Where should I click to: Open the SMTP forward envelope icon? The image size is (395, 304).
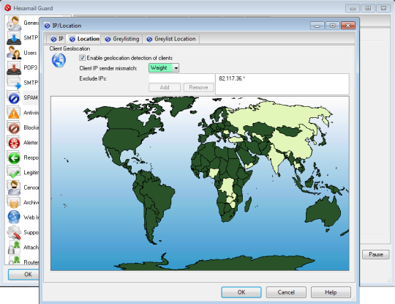click(x=14, y=83)
